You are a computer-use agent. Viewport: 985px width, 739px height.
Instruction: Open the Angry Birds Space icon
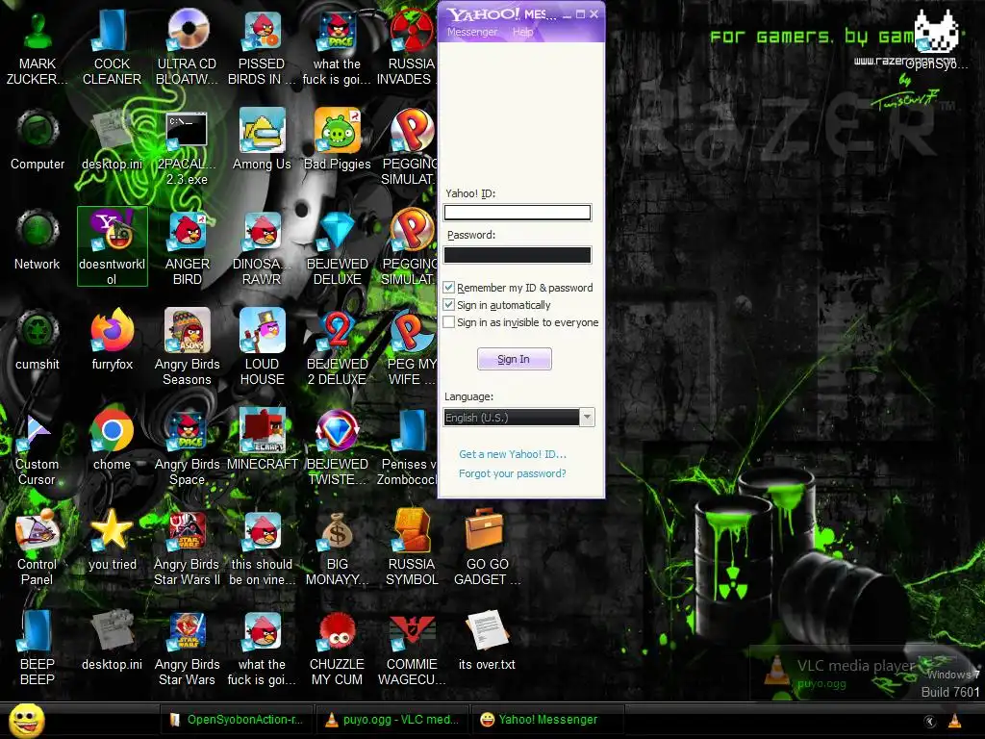point(188,430)
